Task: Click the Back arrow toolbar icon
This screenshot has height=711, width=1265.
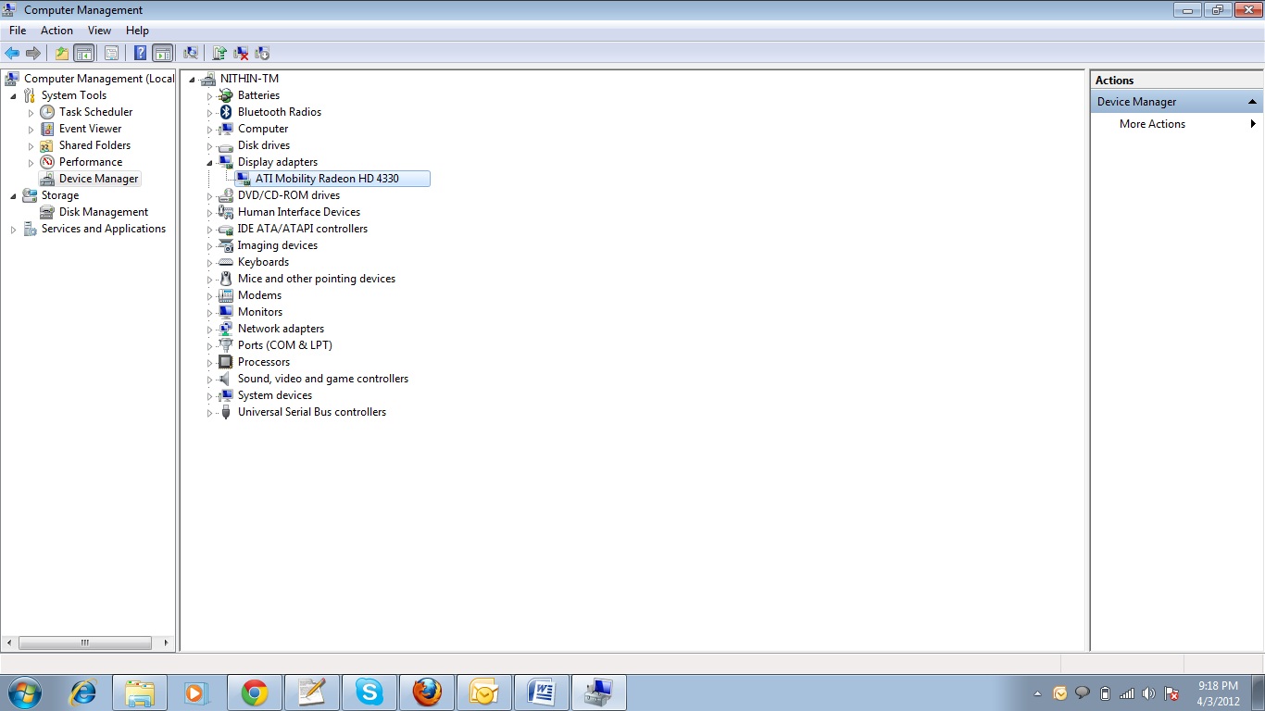Action: (x=12, y=53)
